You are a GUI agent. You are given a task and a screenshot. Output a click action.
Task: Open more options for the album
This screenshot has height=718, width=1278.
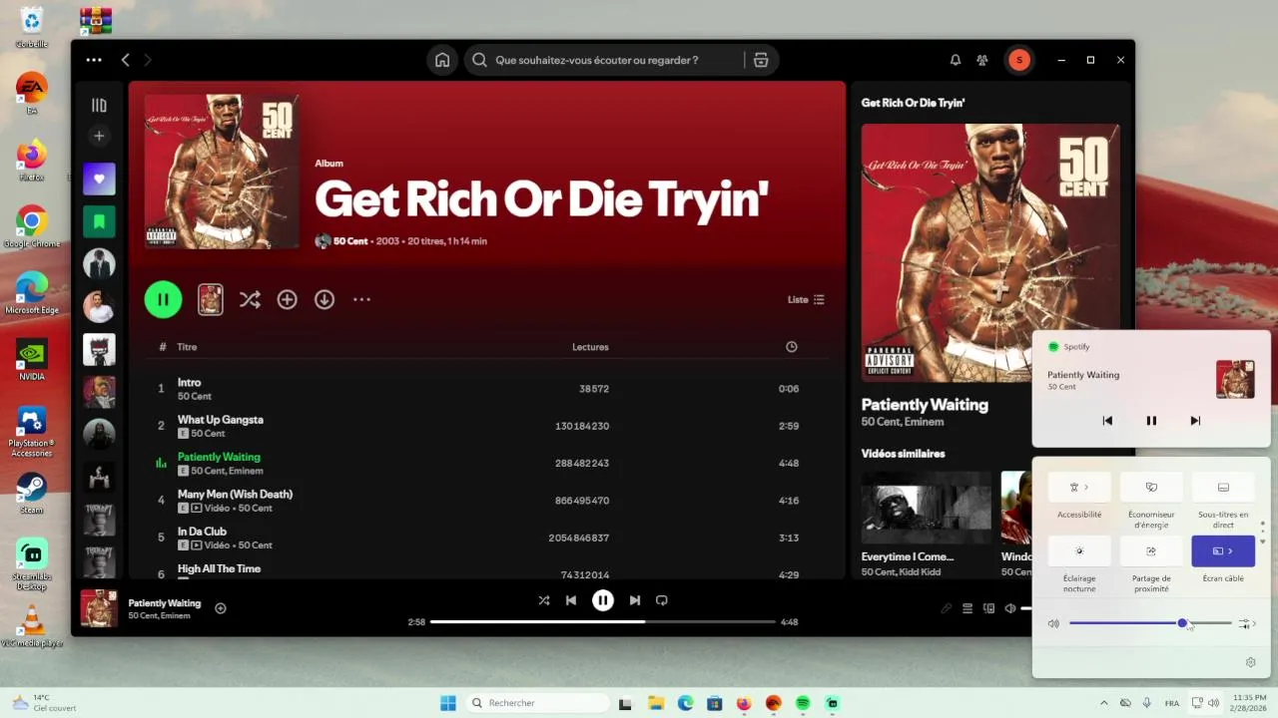click(361, 299)
